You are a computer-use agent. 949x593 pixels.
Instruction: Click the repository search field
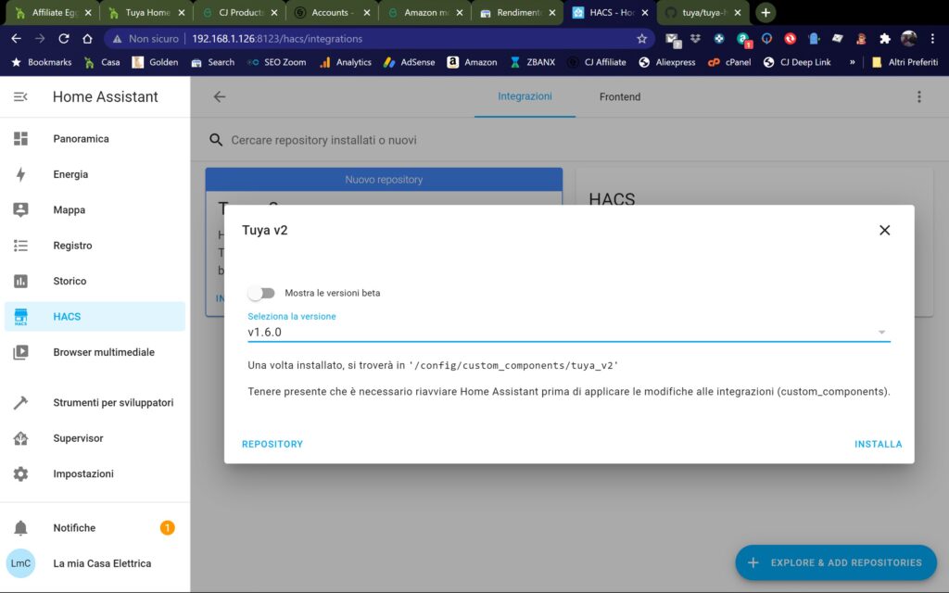click(x=463, y=140)
